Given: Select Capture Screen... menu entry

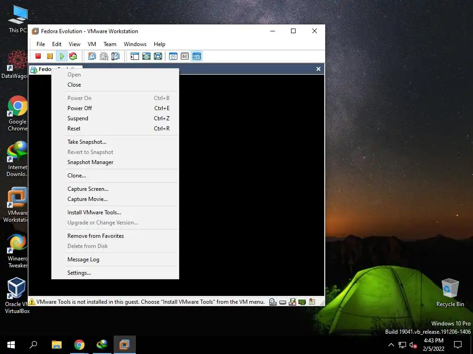Looking at the screenshot, I should (x=115, y=189).
